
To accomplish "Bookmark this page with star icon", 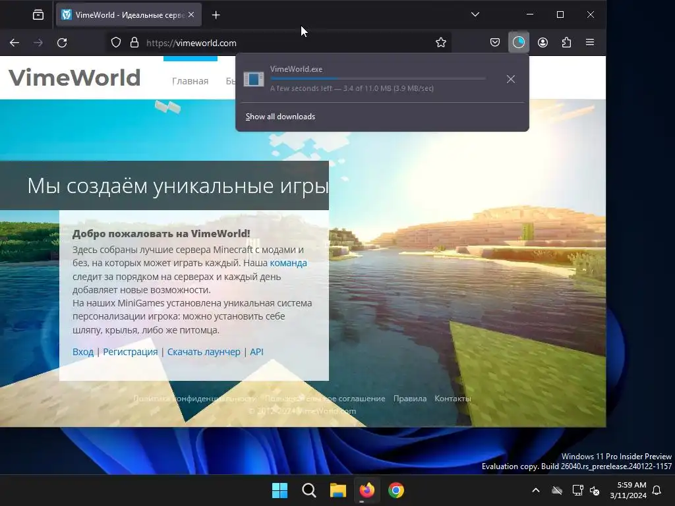I will 441,42.
